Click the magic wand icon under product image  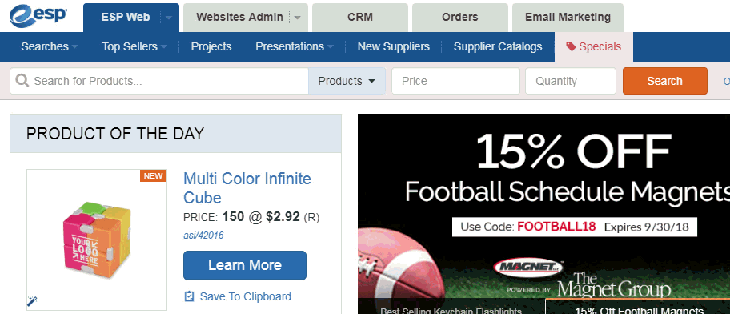(x=32, y=301)
